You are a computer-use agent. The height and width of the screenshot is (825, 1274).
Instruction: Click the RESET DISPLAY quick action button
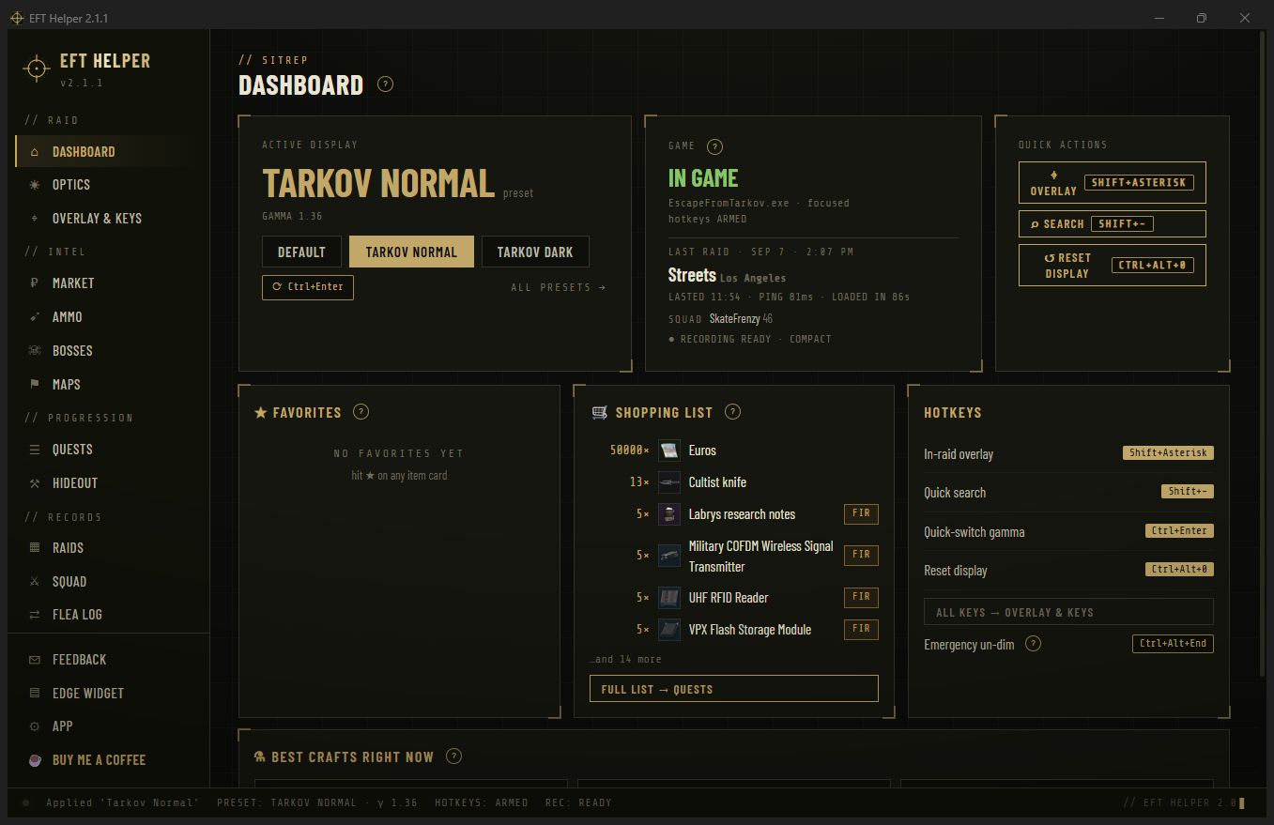1112,266
